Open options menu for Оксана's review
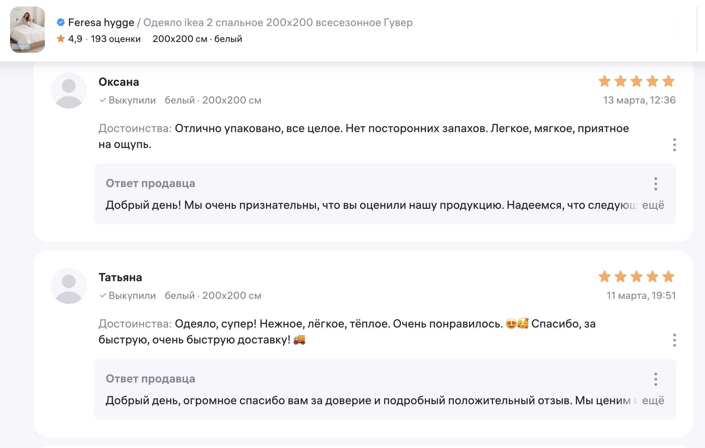 [x=674, y=145]
